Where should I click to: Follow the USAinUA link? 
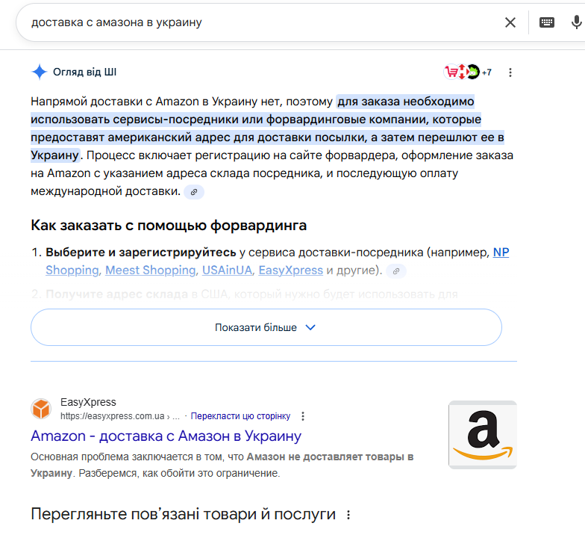(x=227, y=270)
